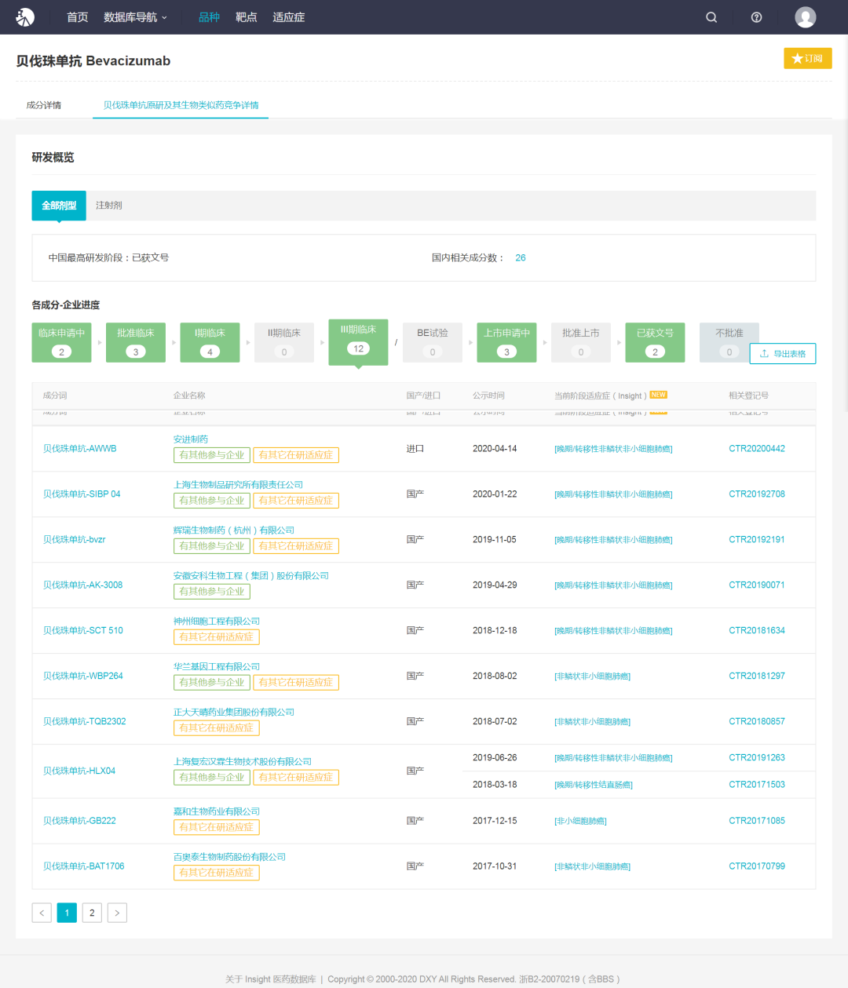Filter by III期临床 stage
This screenshot has height=988, width=848.
pos(358,341)
